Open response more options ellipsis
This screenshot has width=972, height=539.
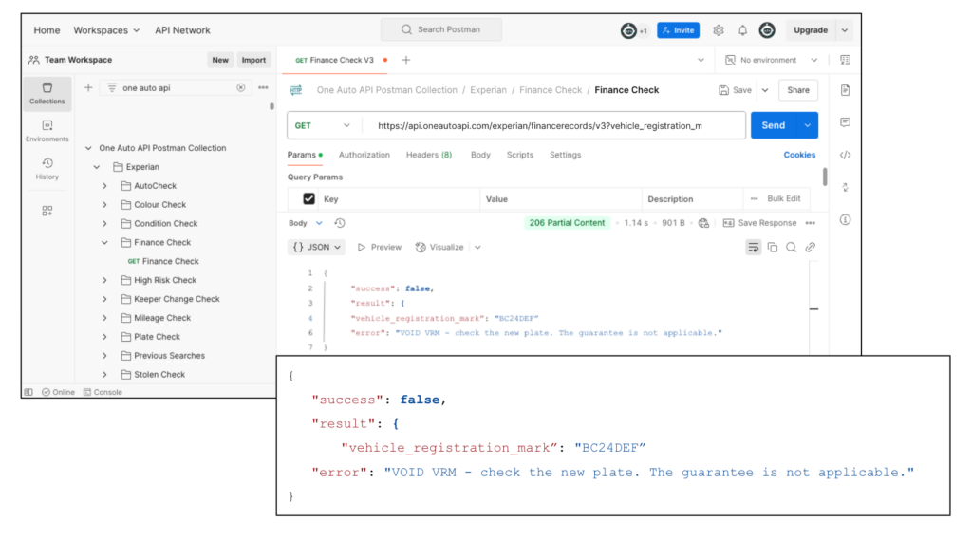811,223
